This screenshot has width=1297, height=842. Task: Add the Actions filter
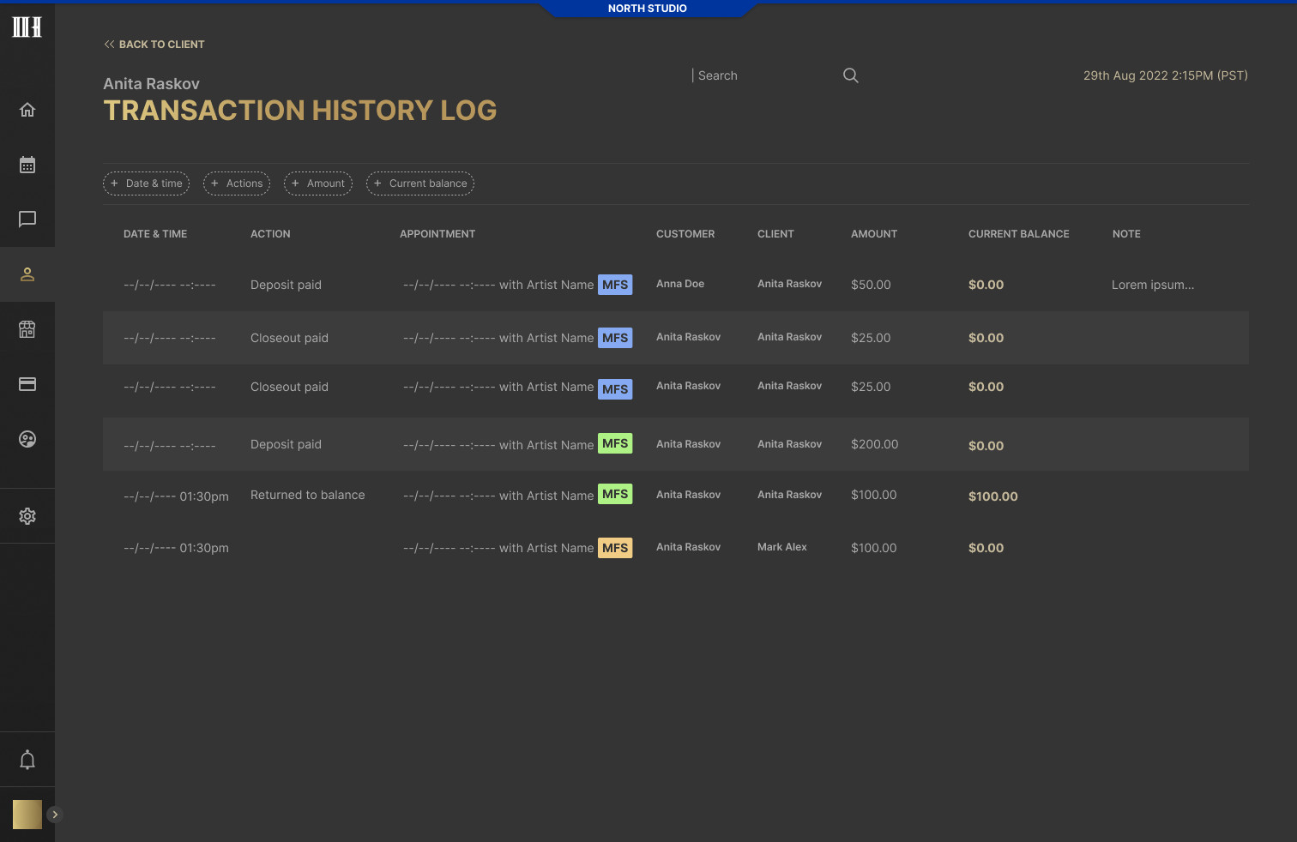tap(237, 183)
